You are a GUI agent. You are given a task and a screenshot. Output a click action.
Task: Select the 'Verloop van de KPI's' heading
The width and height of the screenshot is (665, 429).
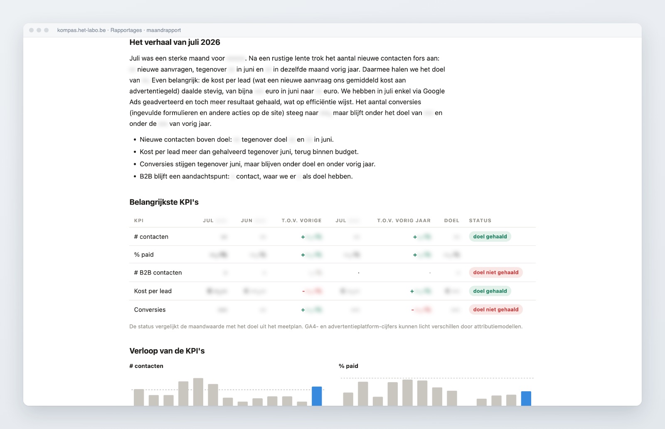[167, 351]
